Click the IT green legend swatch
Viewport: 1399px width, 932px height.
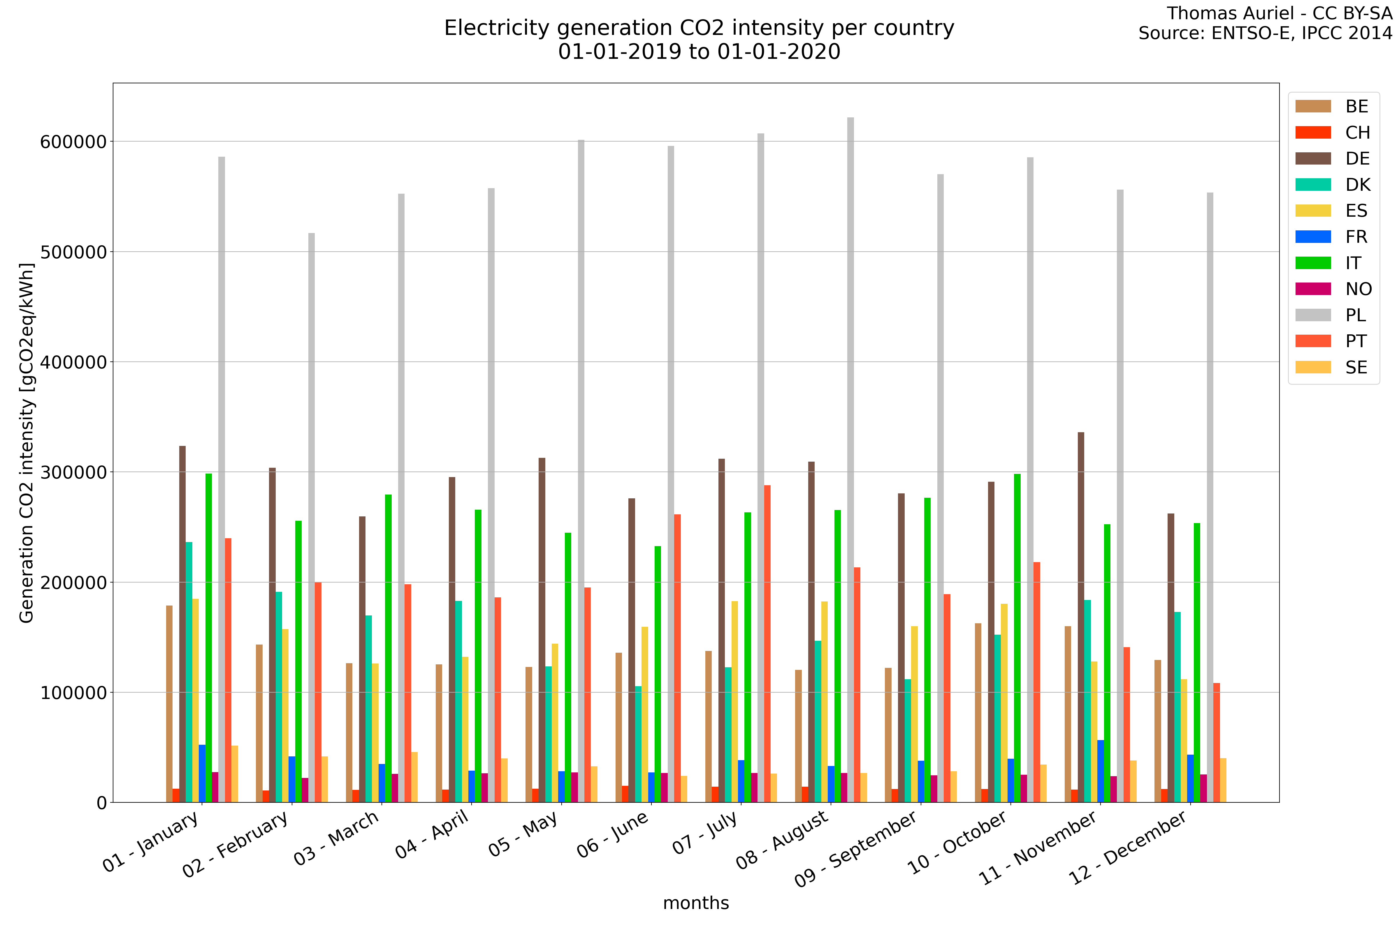click(x=1313, y=263)
